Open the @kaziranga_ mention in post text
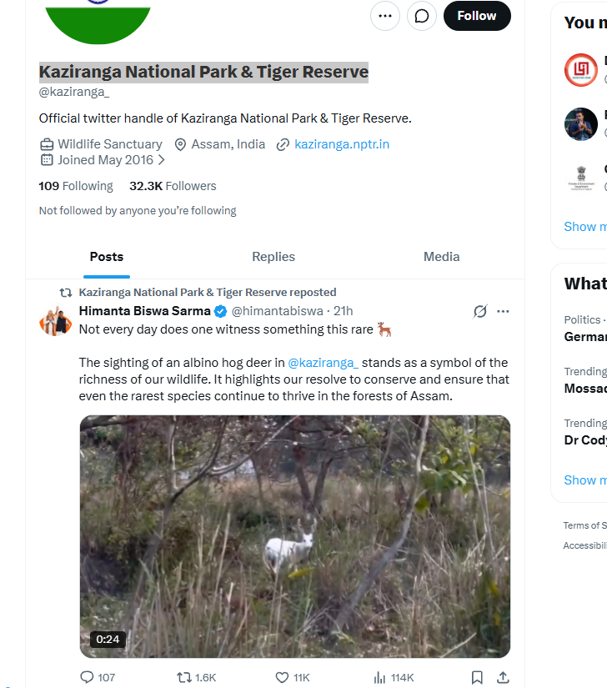This screenshot has width=607, height=688. [323, 363]
